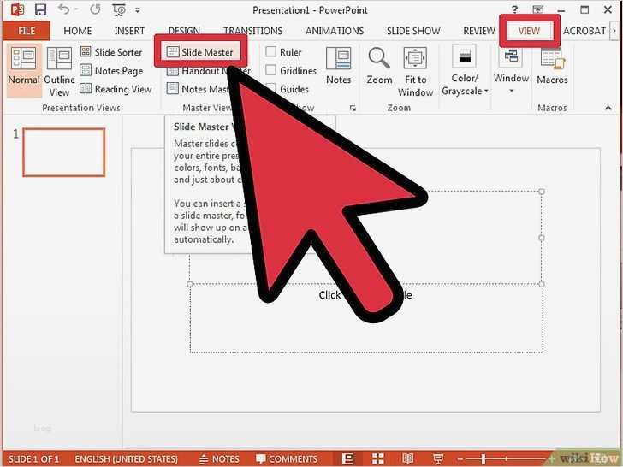Image resolution: width=623 pixels, height=467 pixels.
Task: Click Reading View icon in status bar
Action: coord(407,459)
